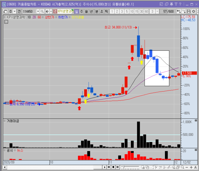
Task: Click the title bar font T icon
Action: coord(176,4)
